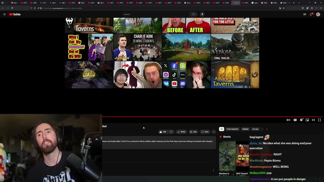The image size is (324, 182).
Task: Create a clip with the Clip button
Action: (193, 132)
